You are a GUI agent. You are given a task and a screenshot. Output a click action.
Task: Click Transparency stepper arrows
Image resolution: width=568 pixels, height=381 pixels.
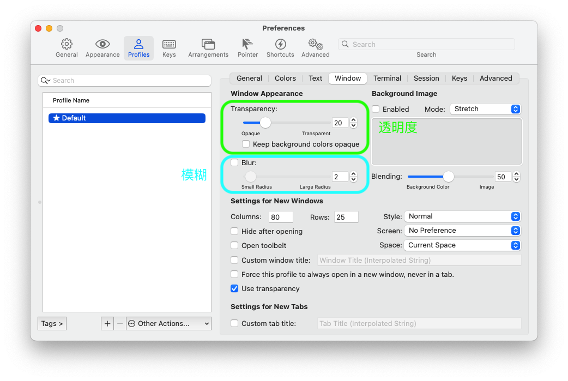point(354,123)
